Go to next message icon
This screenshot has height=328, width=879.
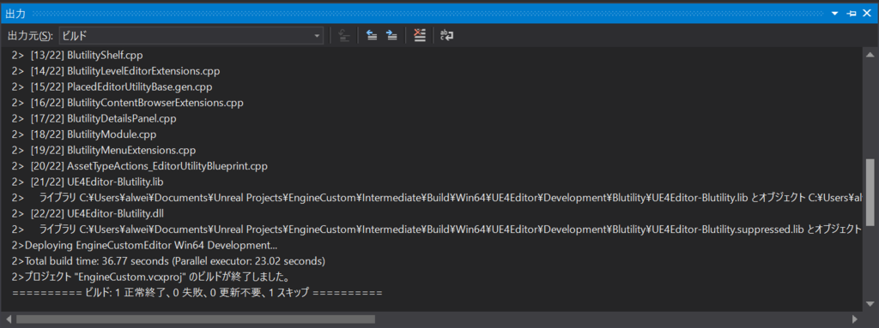(x=391, y=36)
